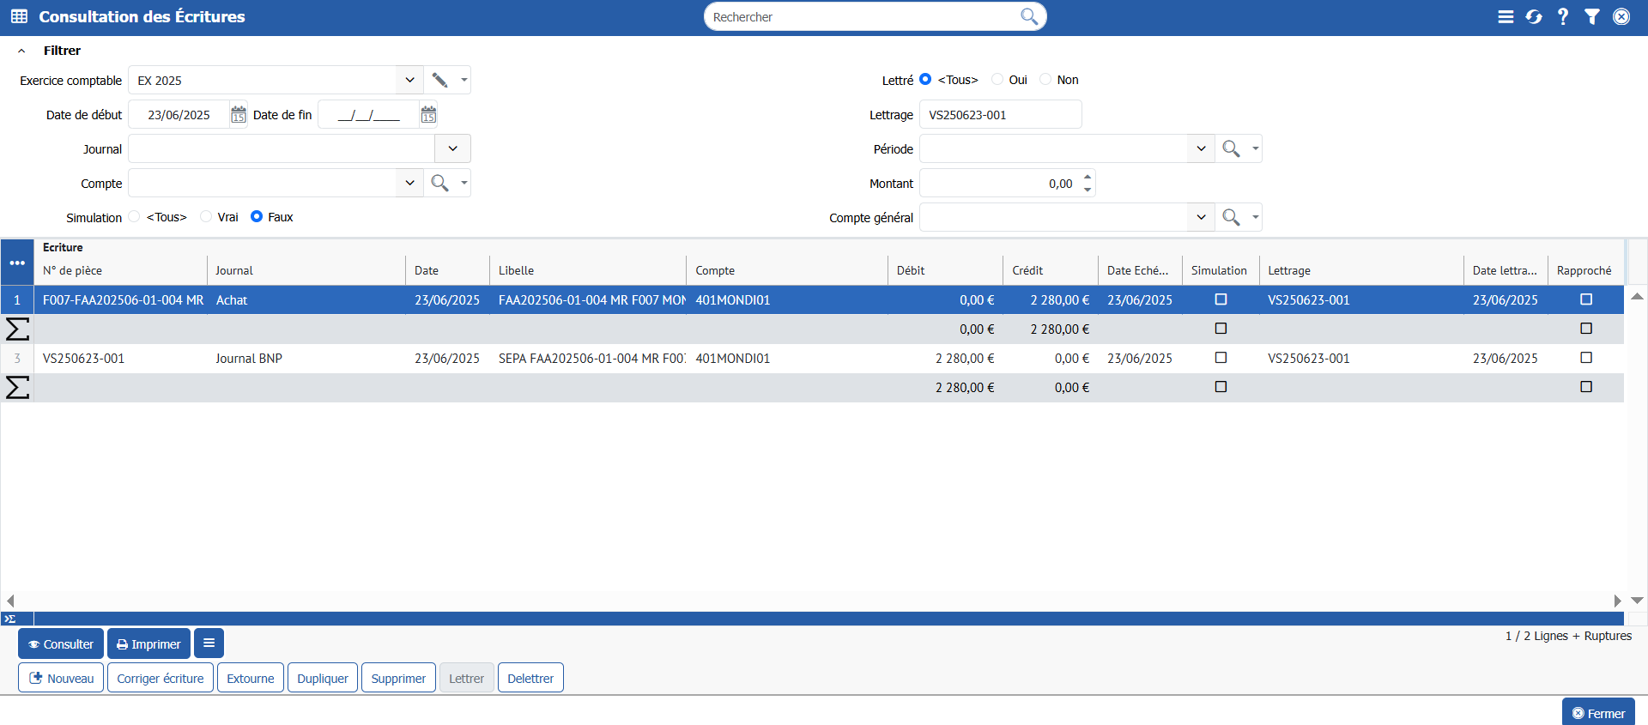Viewport: 1648px width, 725px height.
Task: Open the help question mark icon
Action: click(x=1563, y=17)
